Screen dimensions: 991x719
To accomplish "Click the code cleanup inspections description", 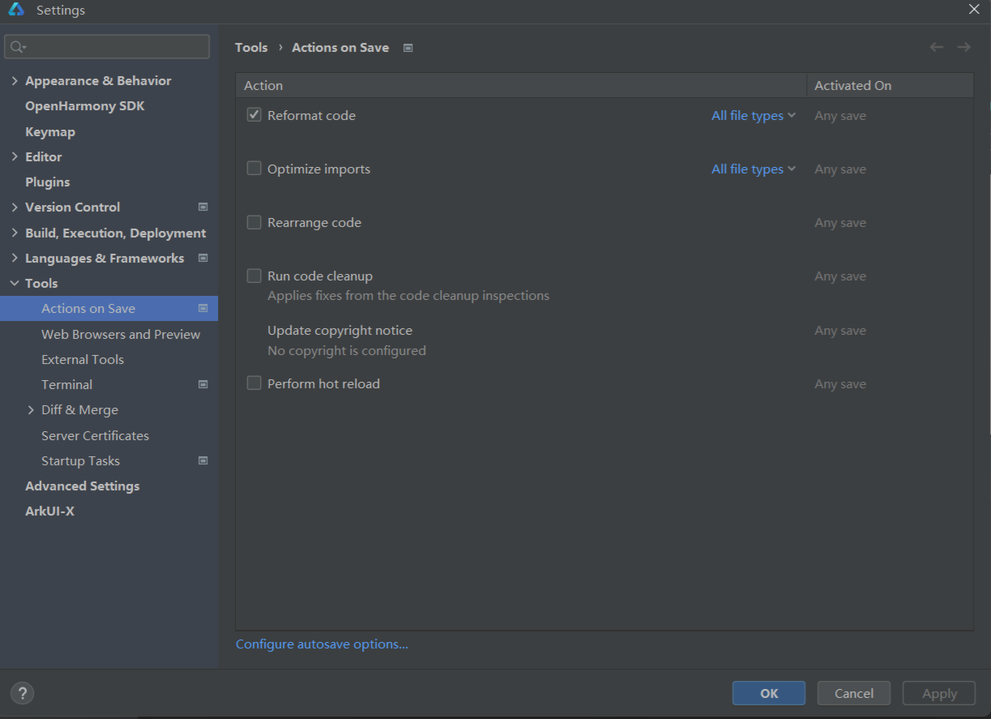I will pyautogui.click(x=408, y=296).
